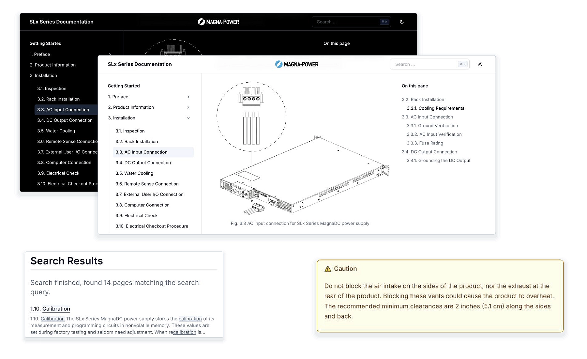Open 2. Product Information in dark window
Viewport: 587px width, 359px height.
click(x=53, y=65)
